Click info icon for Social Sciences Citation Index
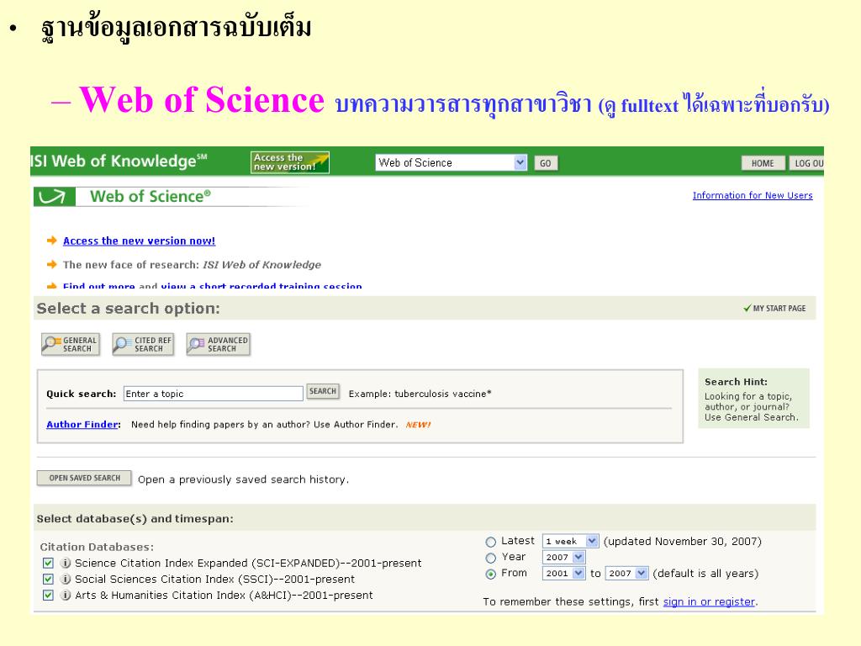Image resolution: width=861 pixels, height=646 pixels. coord(66,579)
